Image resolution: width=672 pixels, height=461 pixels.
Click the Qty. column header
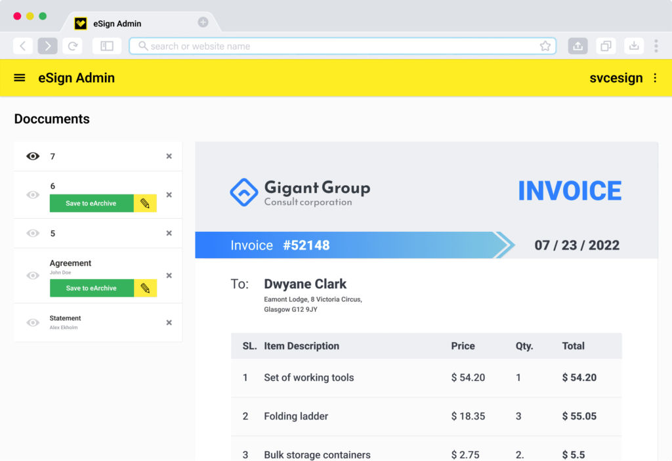(524, 346)
